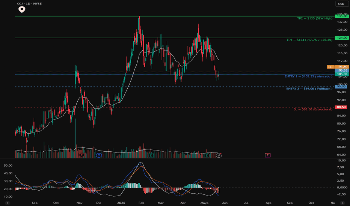Click the pin marker icon under CCJ title
350x206 pixels.
click(22, 9)
